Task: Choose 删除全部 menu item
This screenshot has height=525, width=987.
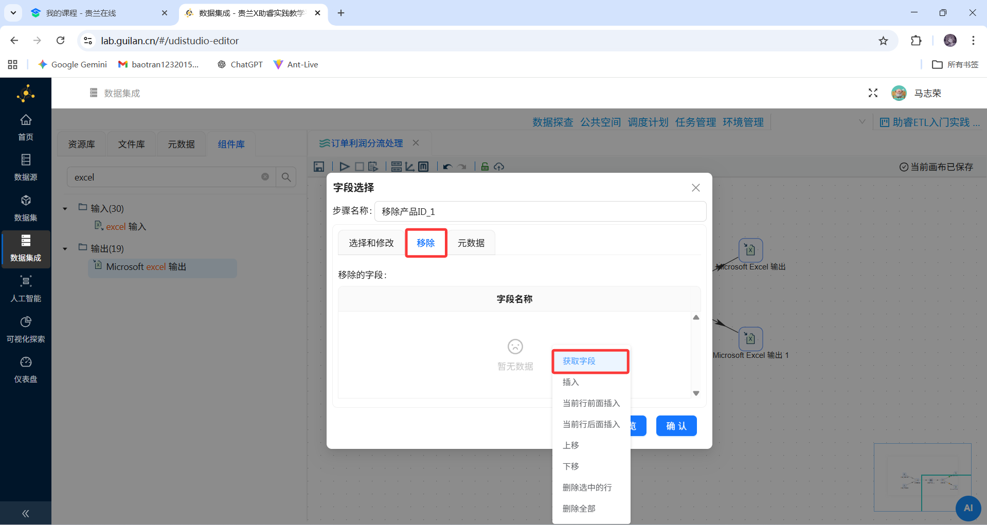Action: coord(591,509)
